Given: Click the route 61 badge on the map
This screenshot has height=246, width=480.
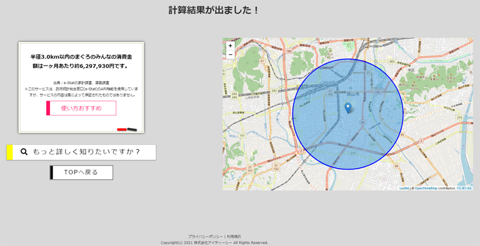Looking at the screenshot, I should click(x=262, y=61).
